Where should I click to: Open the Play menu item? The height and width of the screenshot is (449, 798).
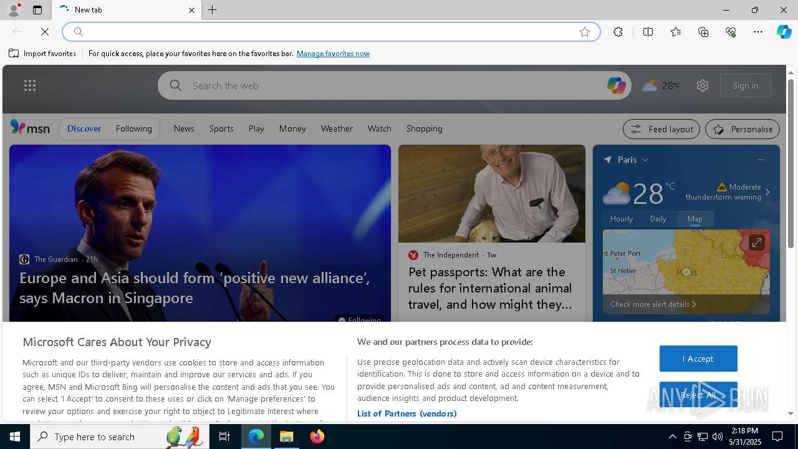click(256, 128)
